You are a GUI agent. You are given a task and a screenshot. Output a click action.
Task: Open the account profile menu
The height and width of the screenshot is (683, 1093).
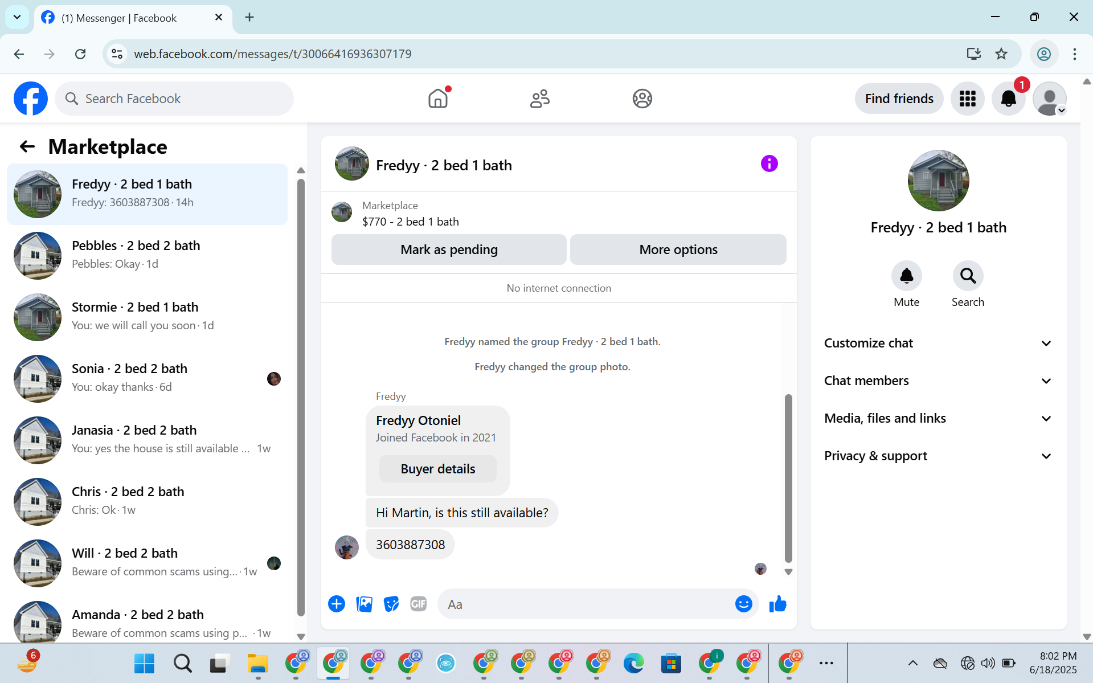pyautogui.click(x=1049, y=99)
